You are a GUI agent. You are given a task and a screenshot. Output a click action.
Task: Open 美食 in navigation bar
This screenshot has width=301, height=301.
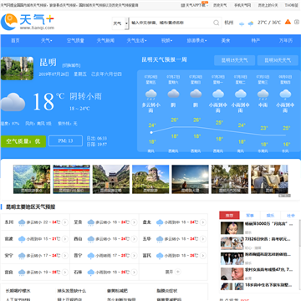click(226, 41)
